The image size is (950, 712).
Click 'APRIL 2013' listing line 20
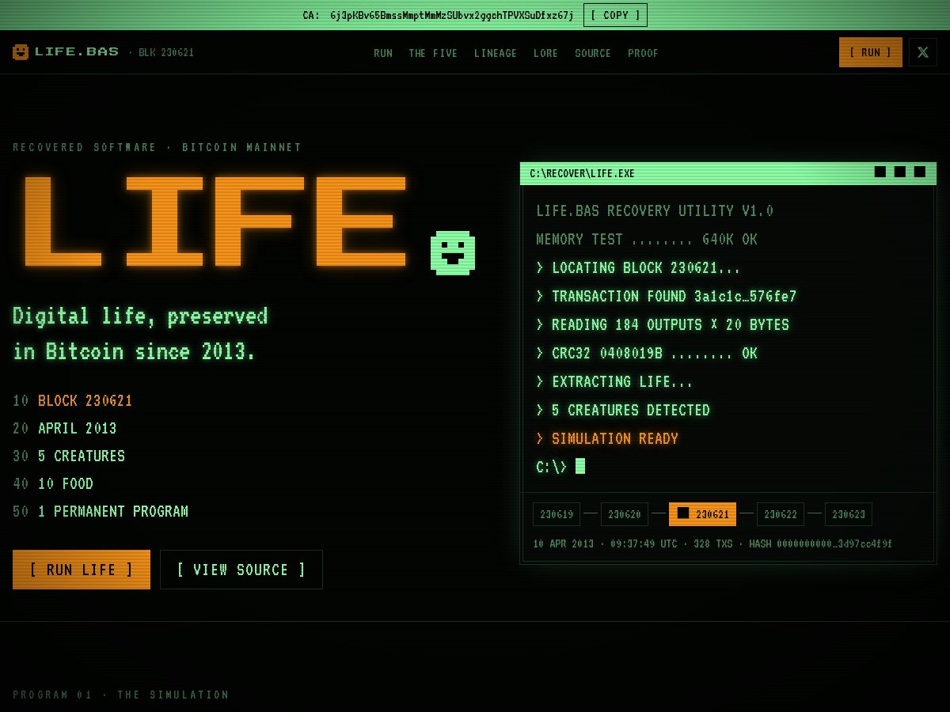tap(78, 429)
